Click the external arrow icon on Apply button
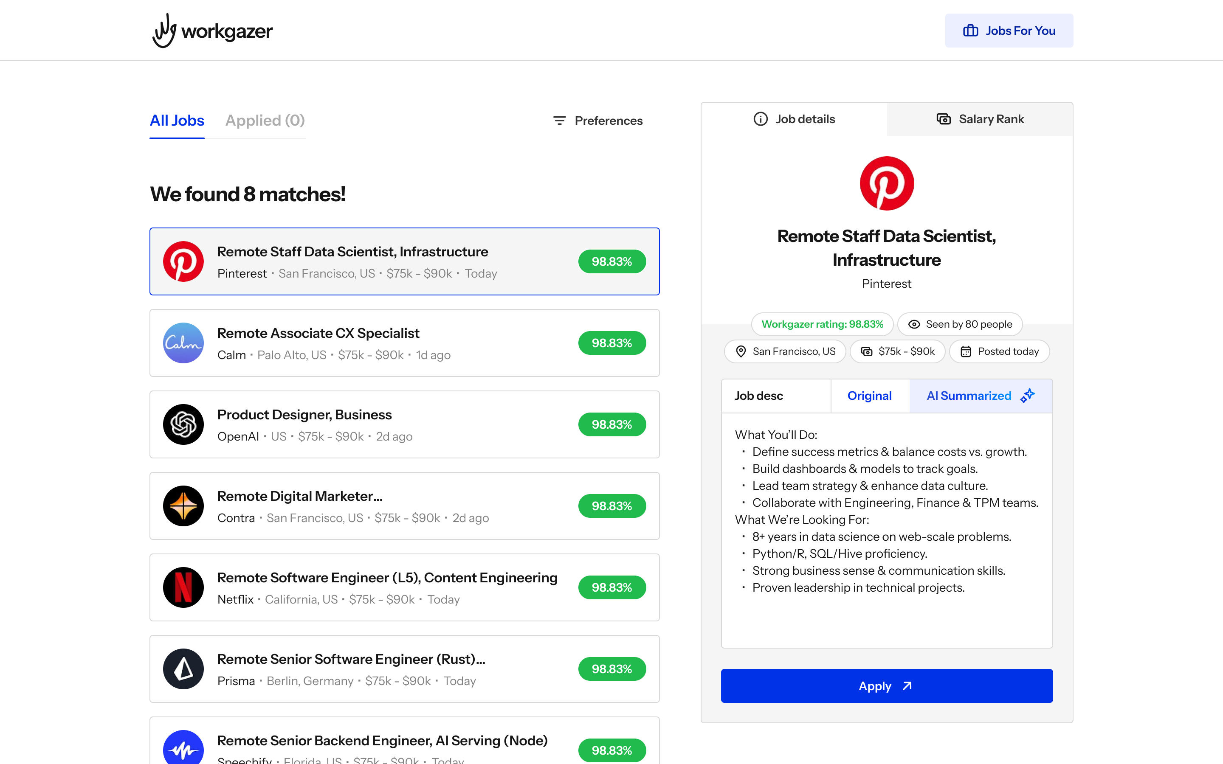Image resolution: width=1223 pixels, height=764 pixels. click(907, 686)
